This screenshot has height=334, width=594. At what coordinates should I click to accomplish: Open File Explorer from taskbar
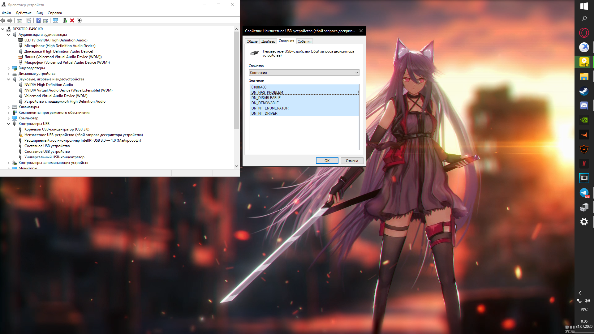584,76
